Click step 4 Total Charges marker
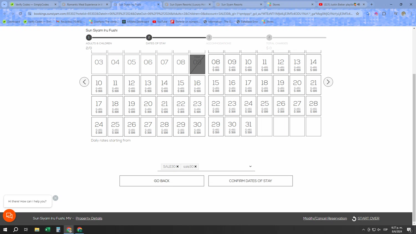 (269, 37)
